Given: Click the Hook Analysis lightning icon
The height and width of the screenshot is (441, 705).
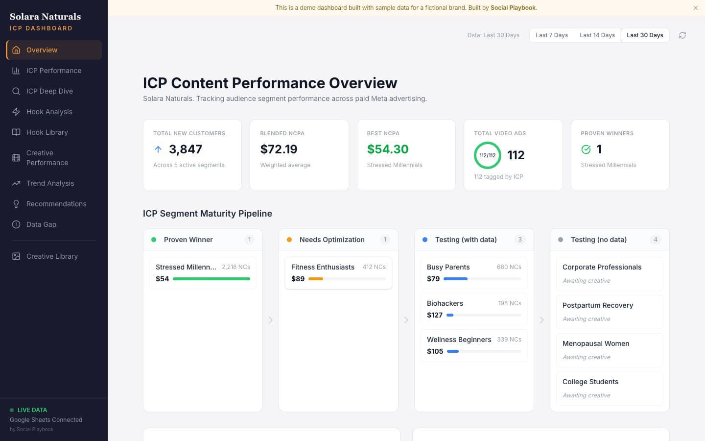Looking at the screenshot, I should (x=16, y=112).
